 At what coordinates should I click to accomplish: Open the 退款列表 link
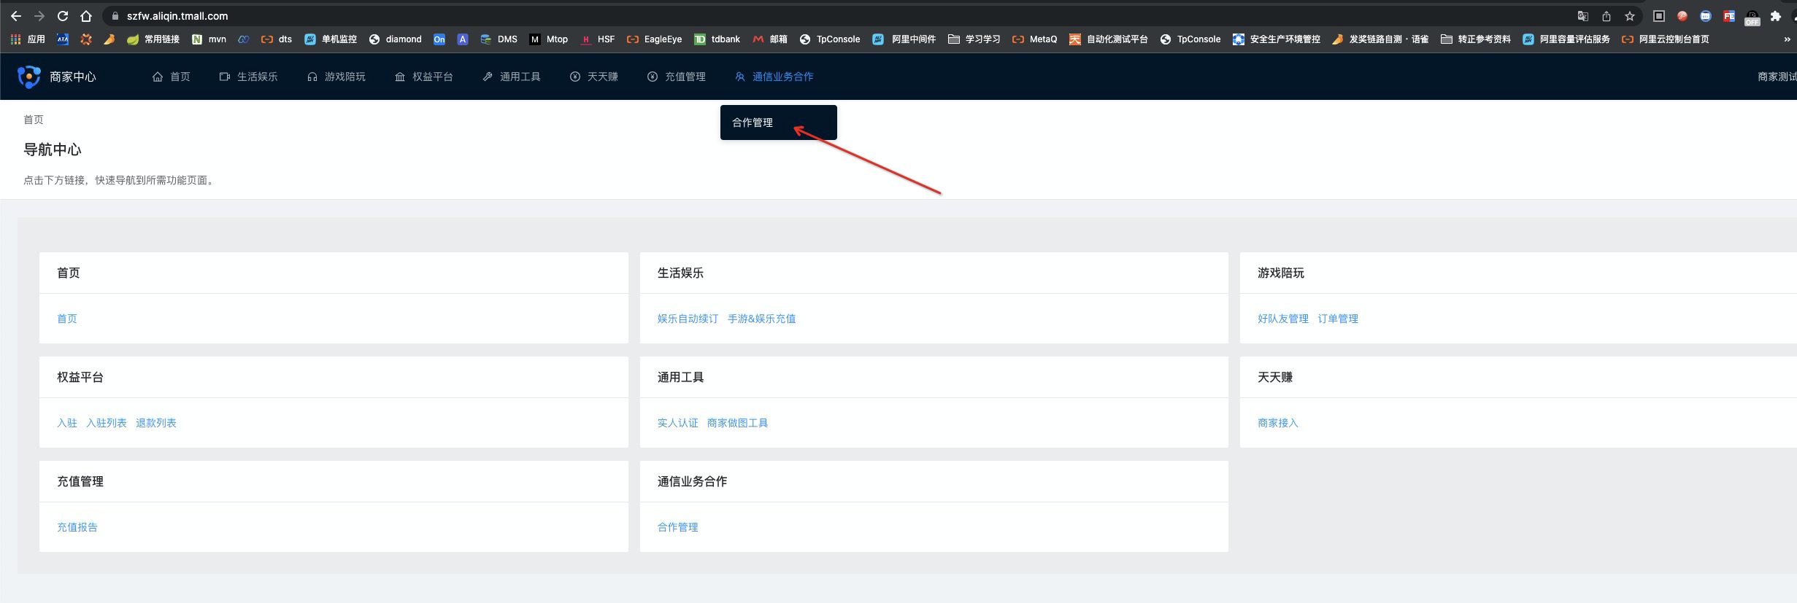[156, 423]
